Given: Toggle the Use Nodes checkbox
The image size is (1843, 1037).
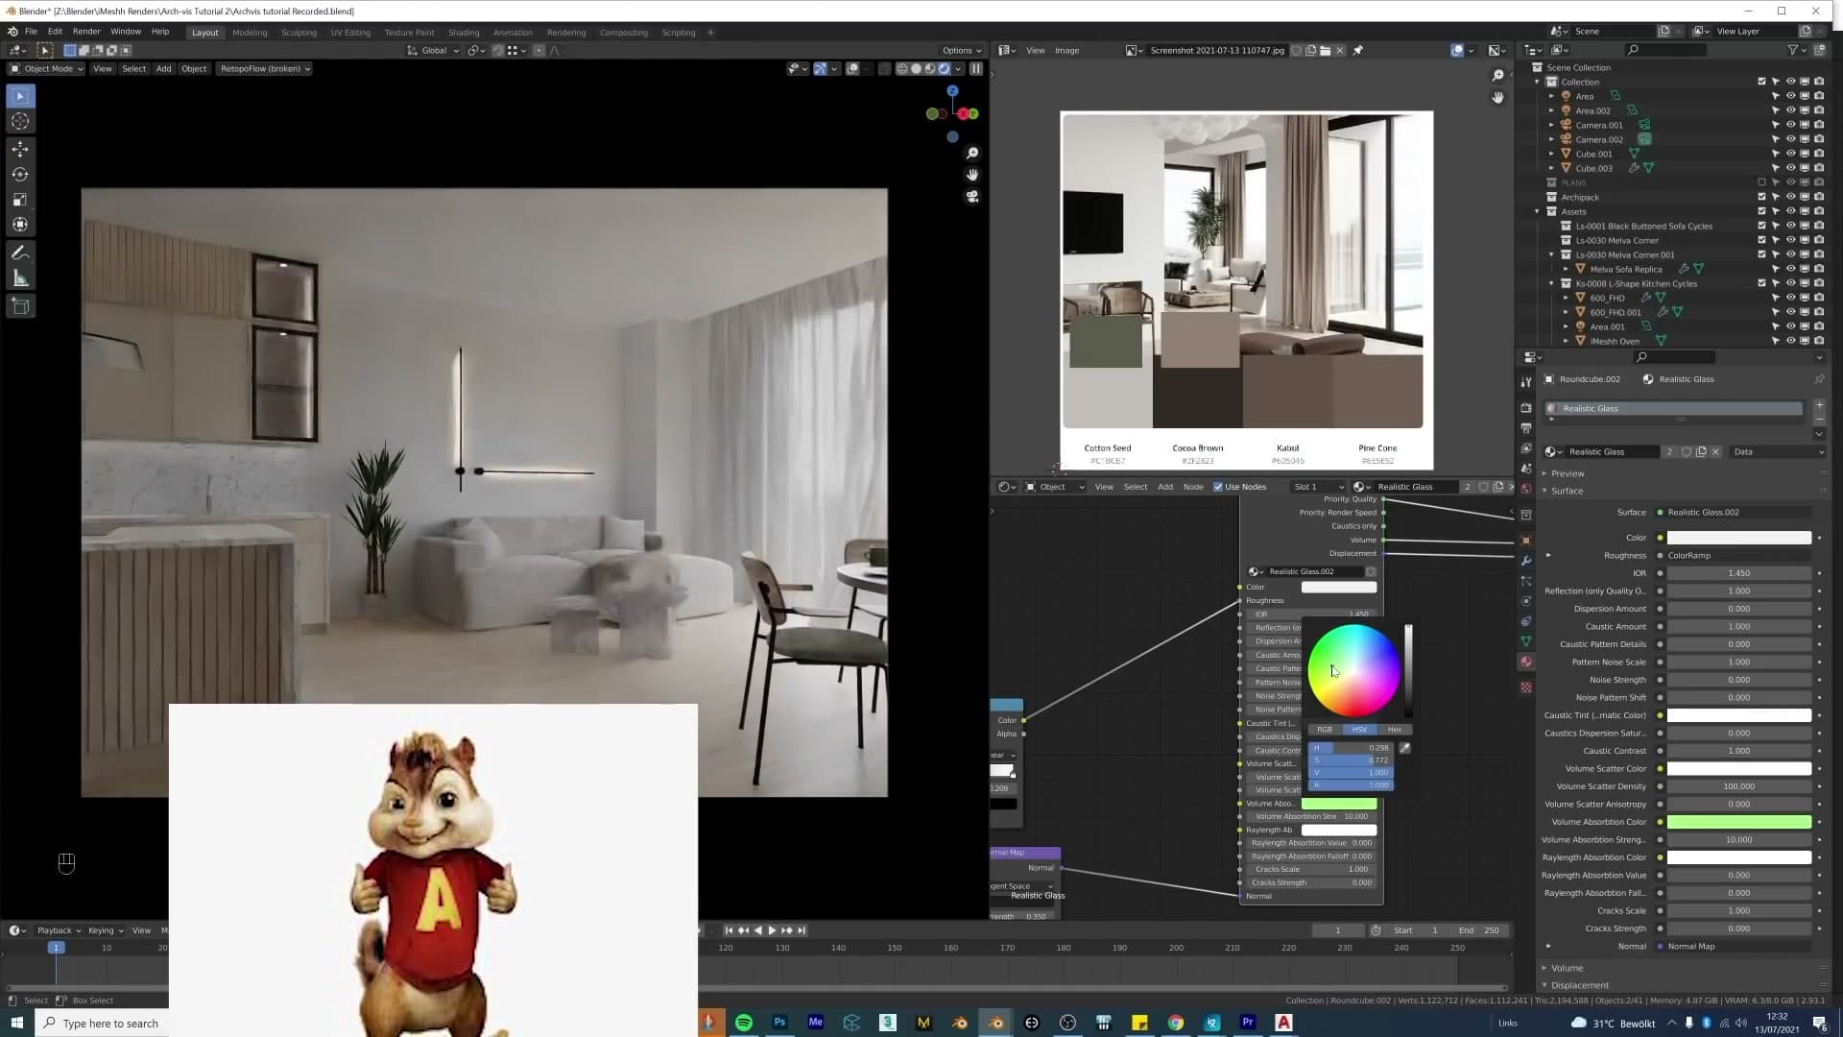Looking at the screenshot, I should [1218, 487].
